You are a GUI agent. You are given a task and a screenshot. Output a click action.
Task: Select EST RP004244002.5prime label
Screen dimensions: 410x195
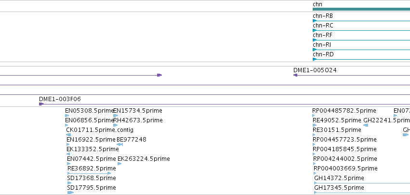[345, 159]
